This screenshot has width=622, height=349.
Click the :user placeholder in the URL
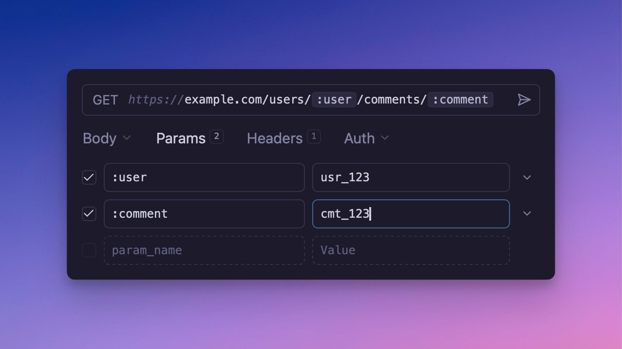334,100
